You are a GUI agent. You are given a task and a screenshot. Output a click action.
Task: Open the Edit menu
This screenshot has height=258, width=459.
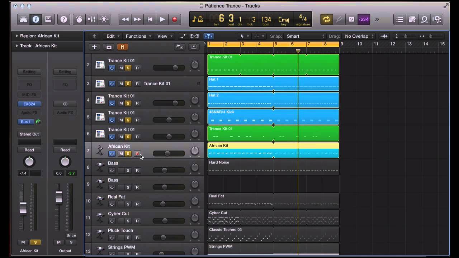[113, 36]
